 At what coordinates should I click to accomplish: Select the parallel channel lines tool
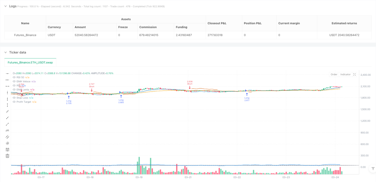[8, 137]
